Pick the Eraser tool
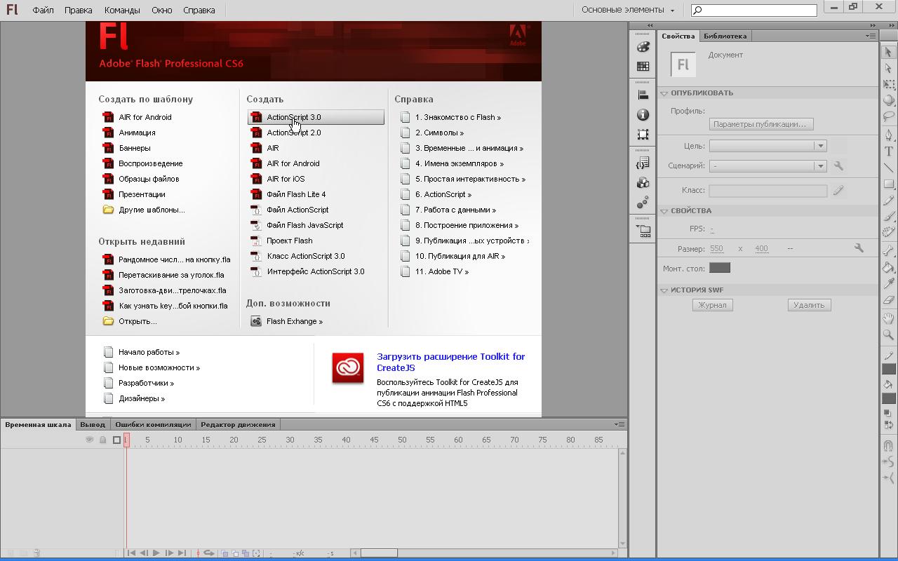 pos(888,300)
